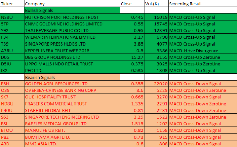Select volume 6790 cell
The width and height of the screenshot is (237, 147).
pyautogui.click(x=156, y=37)
